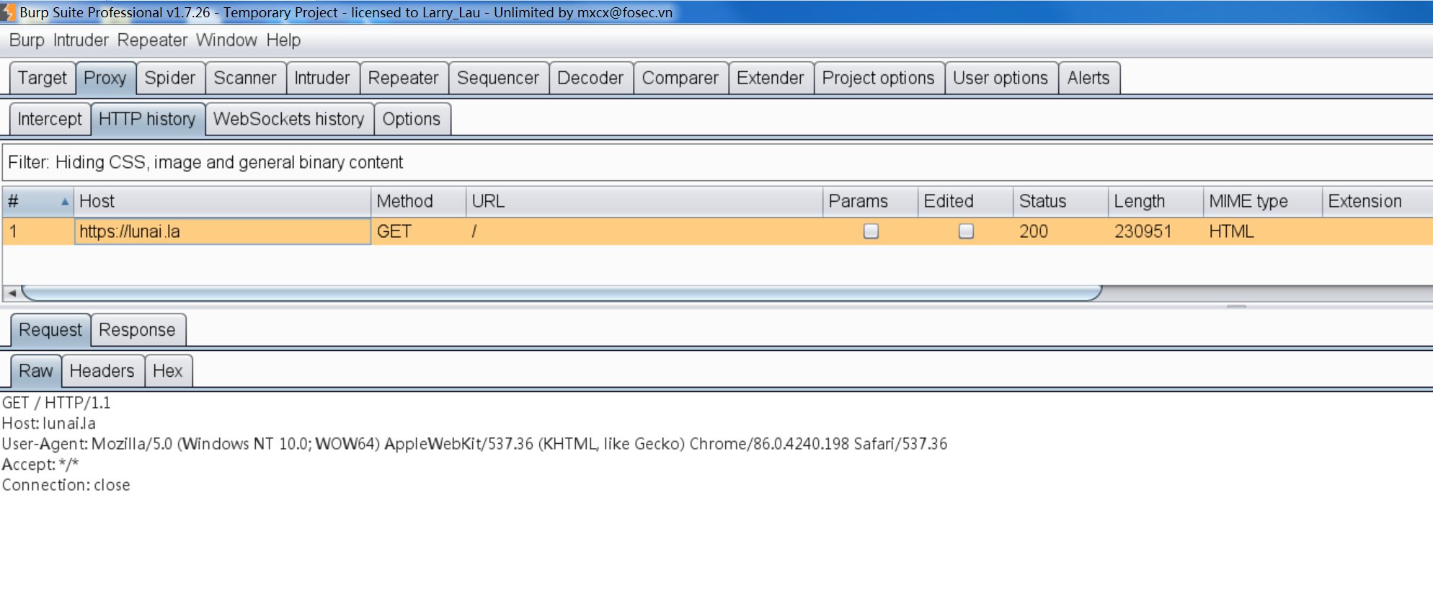
Task: Click the User-Agent header line
Action: pyautogui.click(x=474, y=444)
